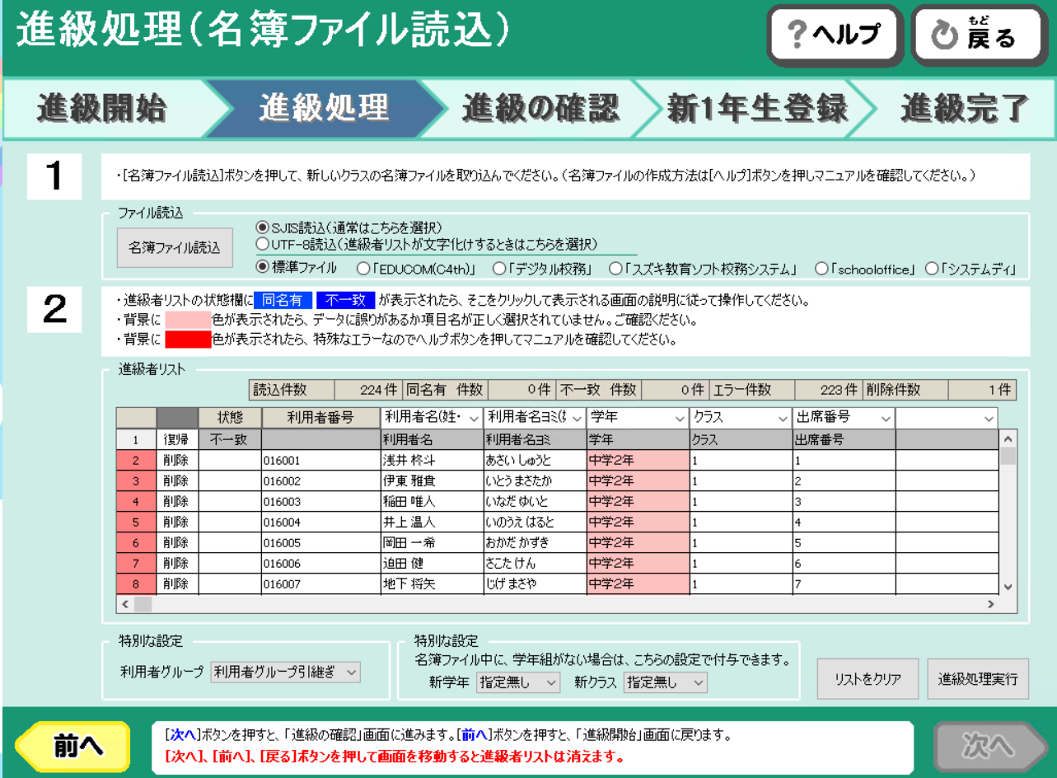Select 進級処理 step tab
1057x778 pixels.
pyautogui.click(x=323, y=108)
